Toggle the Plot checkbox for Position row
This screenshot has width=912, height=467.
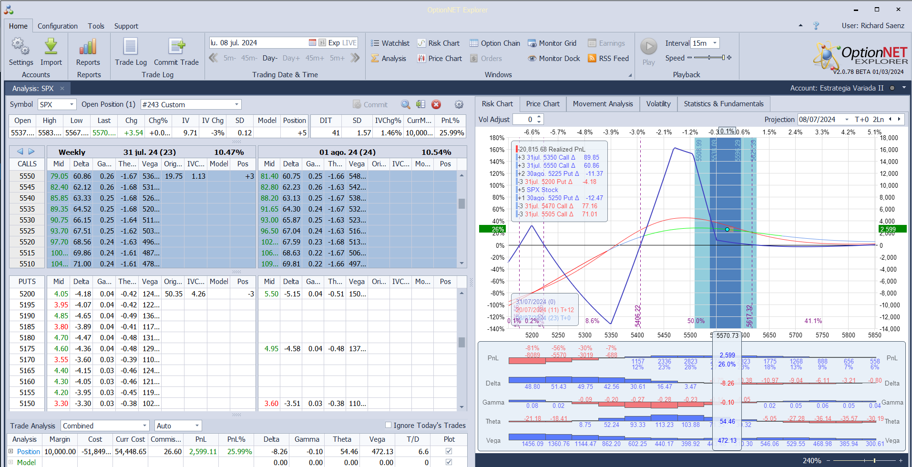(x=449, y=451)
